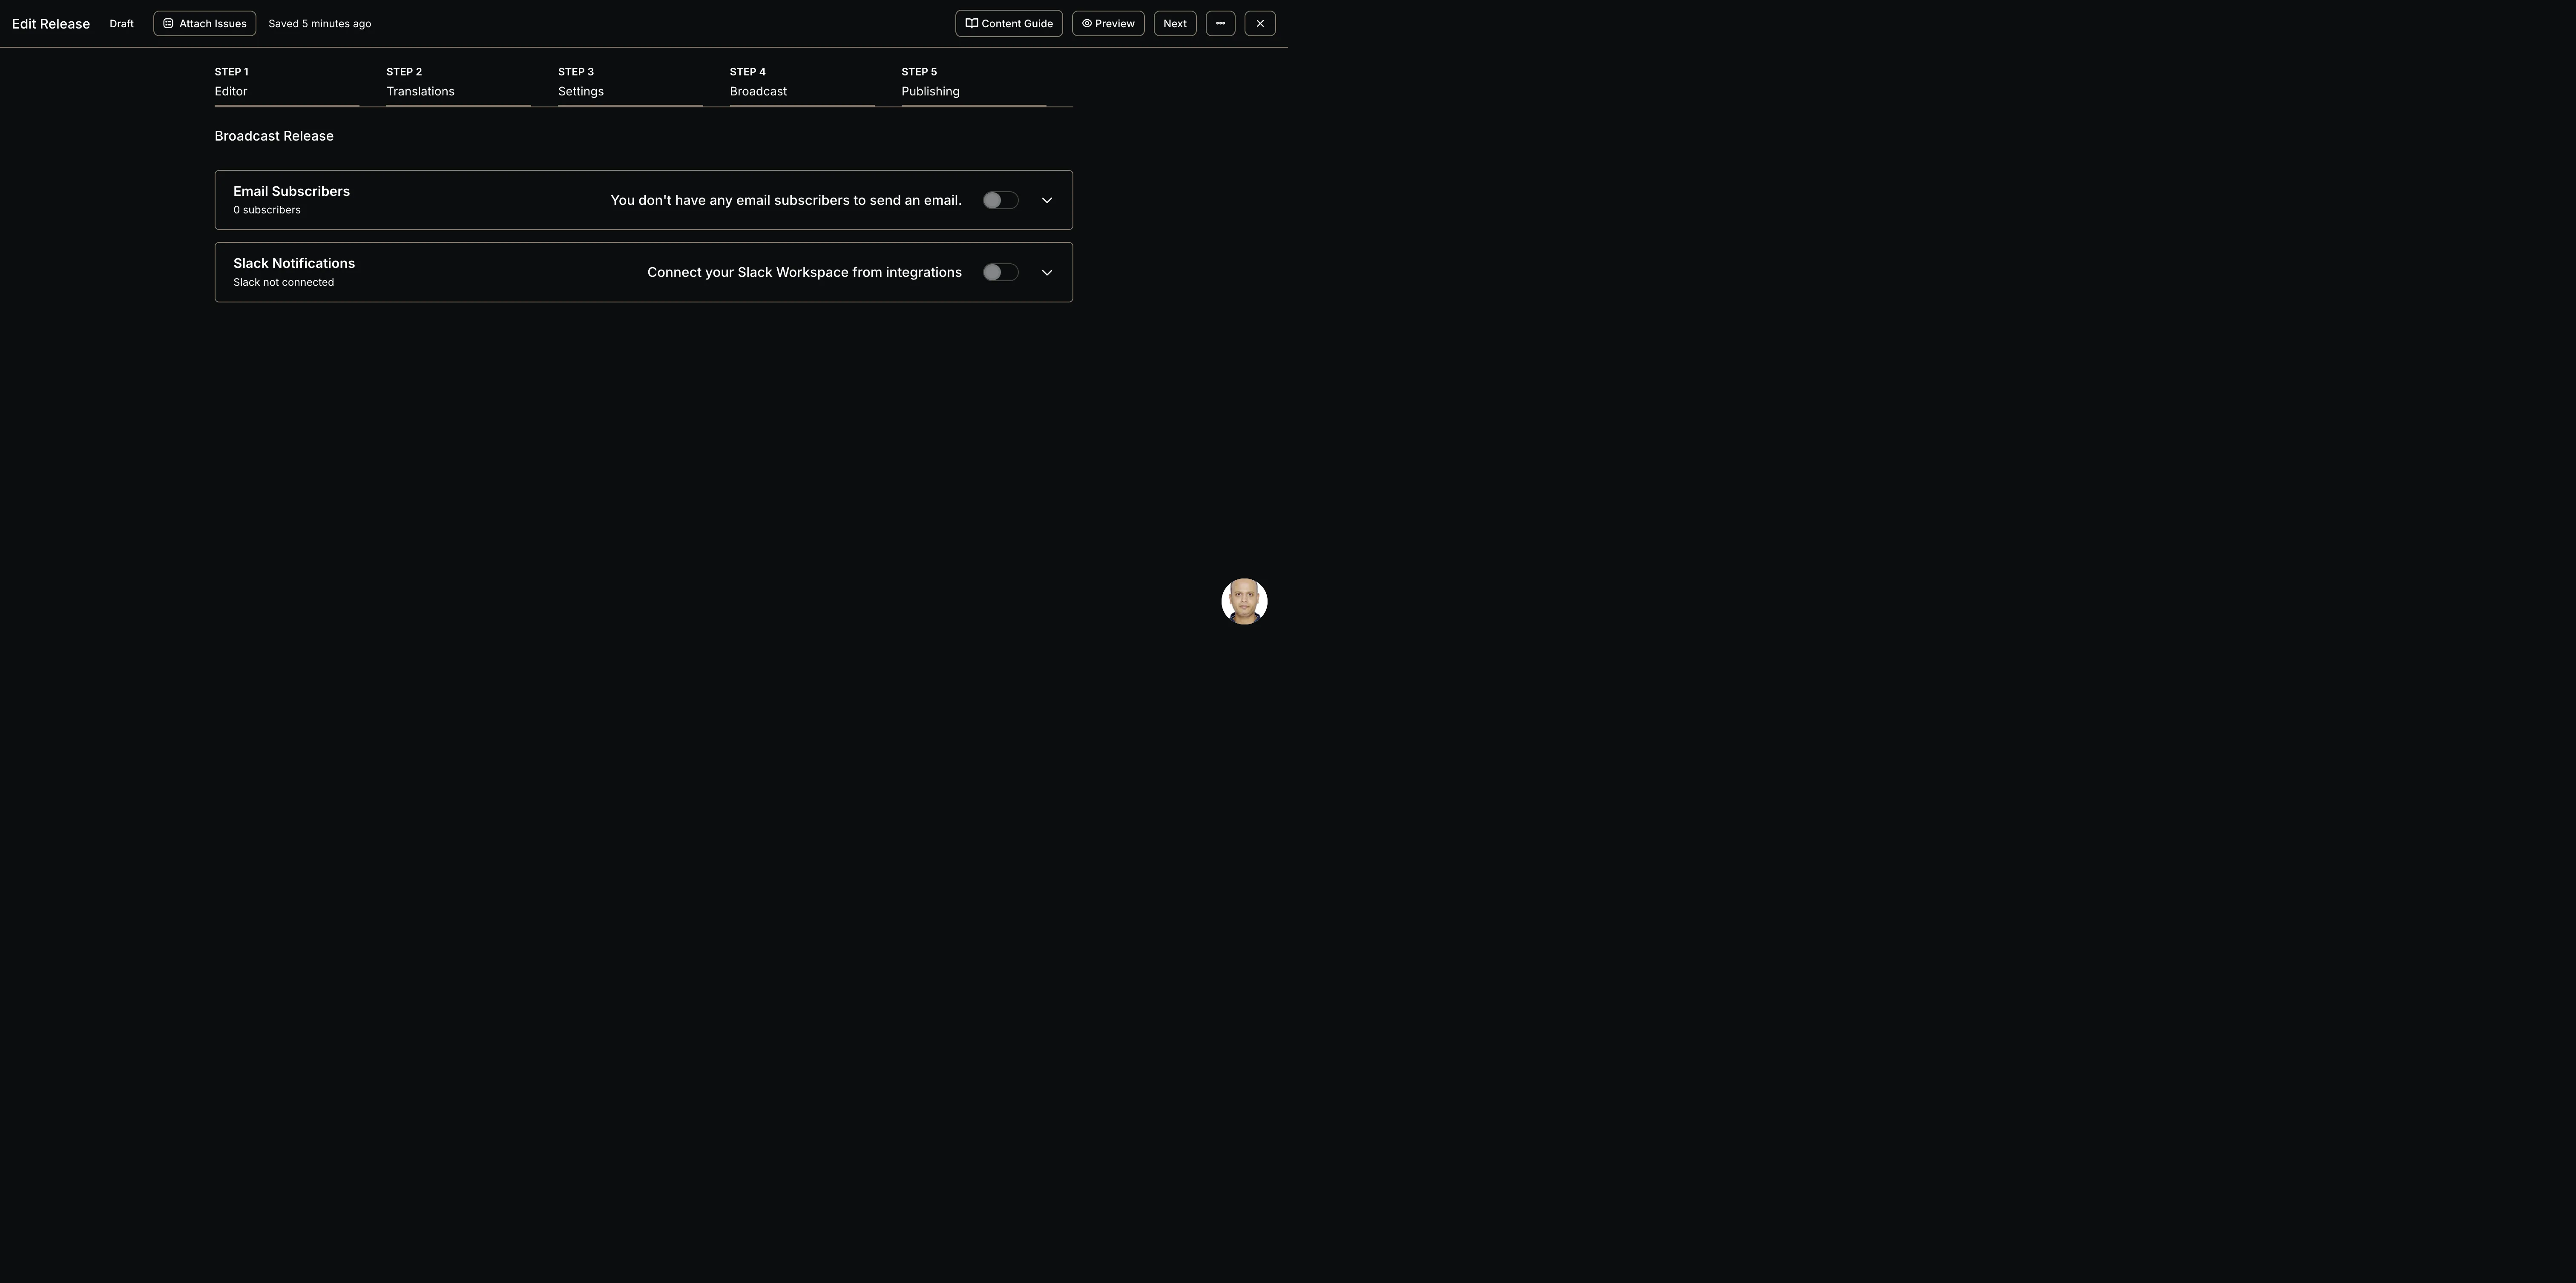Go to the Next step

[x=1175, y=23]
